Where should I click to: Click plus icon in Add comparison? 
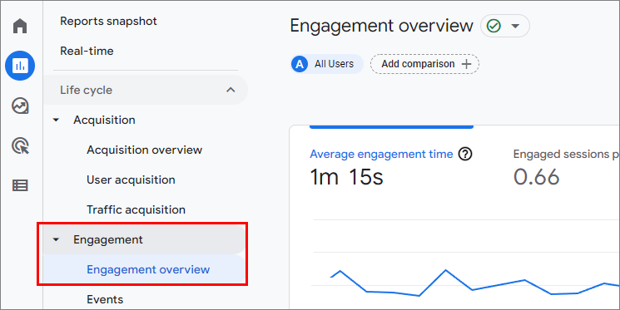pos(467,64)
